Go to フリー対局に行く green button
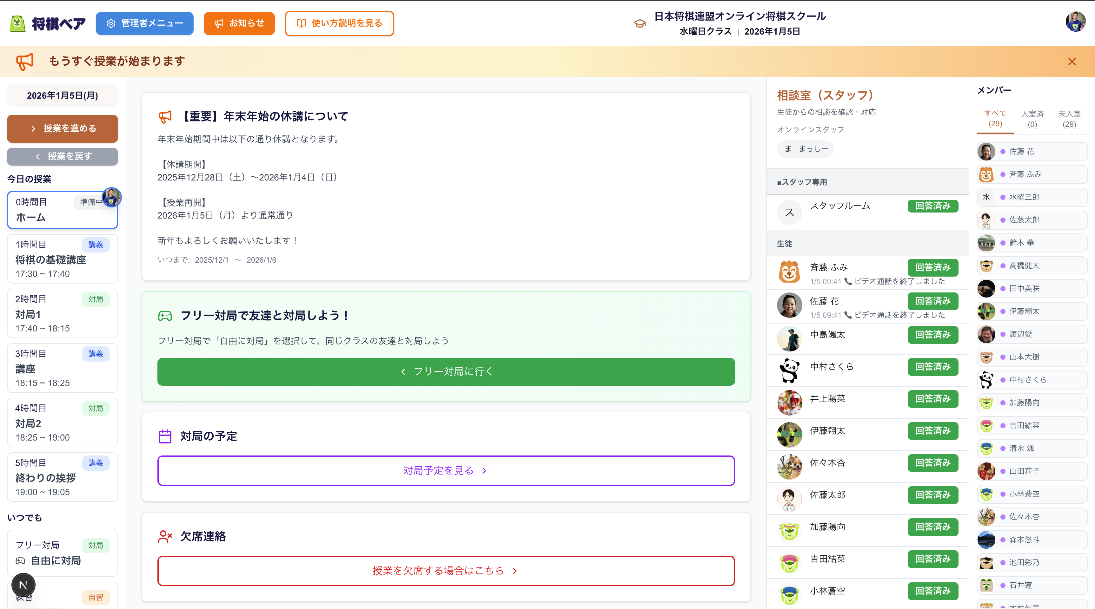The width and height of the screenshot is (1095, 609). tap(446, 372)
